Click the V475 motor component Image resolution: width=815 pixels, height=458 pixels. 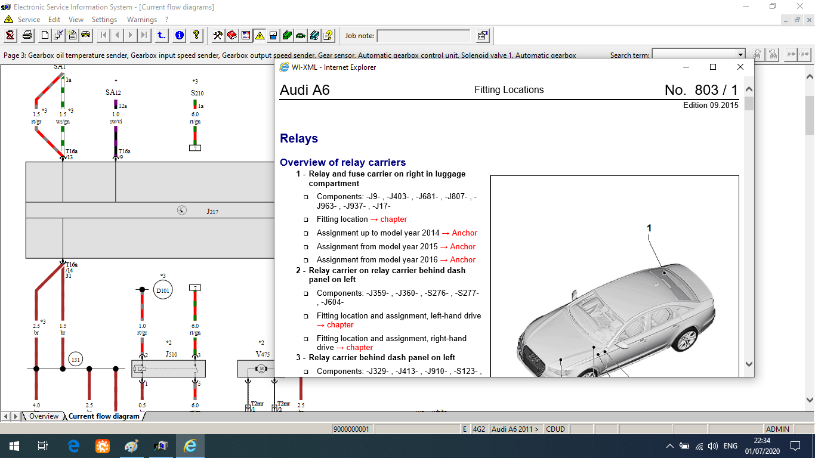(260, 369)
